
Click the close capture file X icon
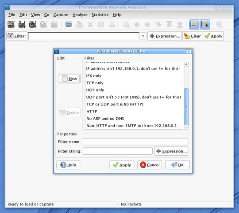coord(90,24)
